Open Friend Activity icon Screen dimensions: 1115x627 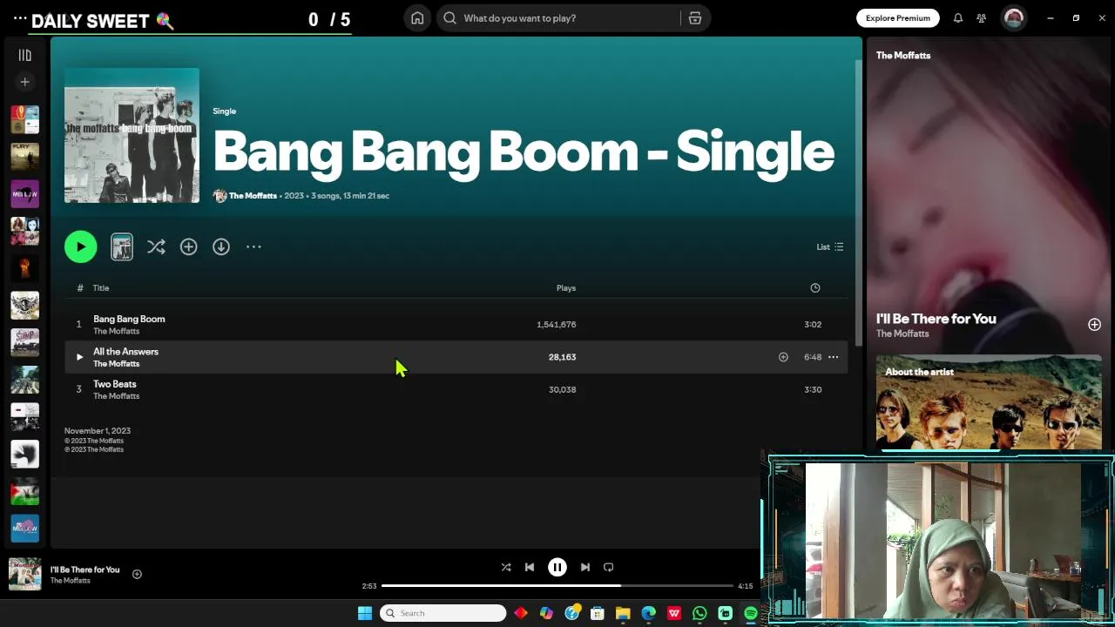(981, 18)
